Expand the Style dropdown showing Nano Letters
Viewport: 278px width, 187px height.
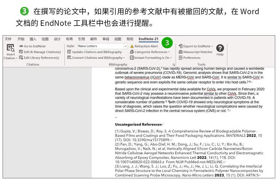(x=125, y=46)
